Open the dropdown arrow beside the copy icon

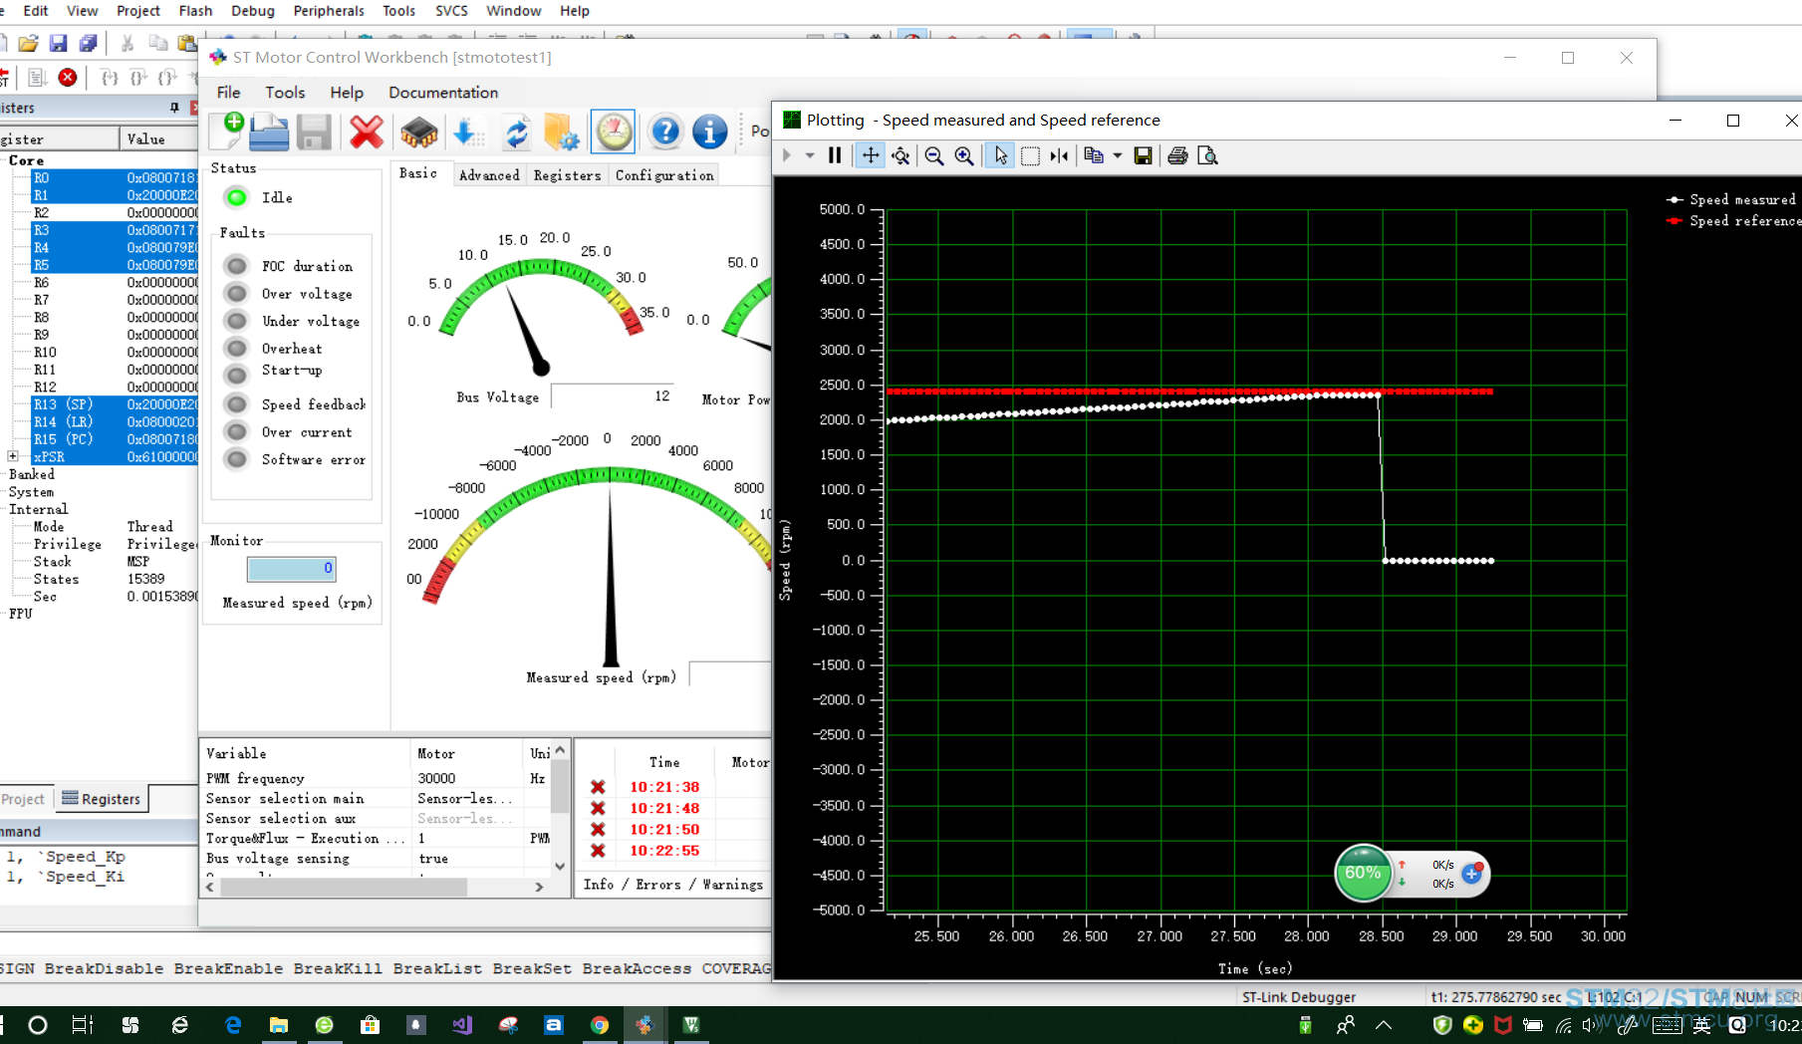click(1118, 155)
